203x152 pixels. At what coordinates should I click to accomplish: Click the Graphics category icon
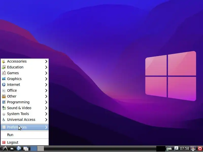[x=4, y=79]
